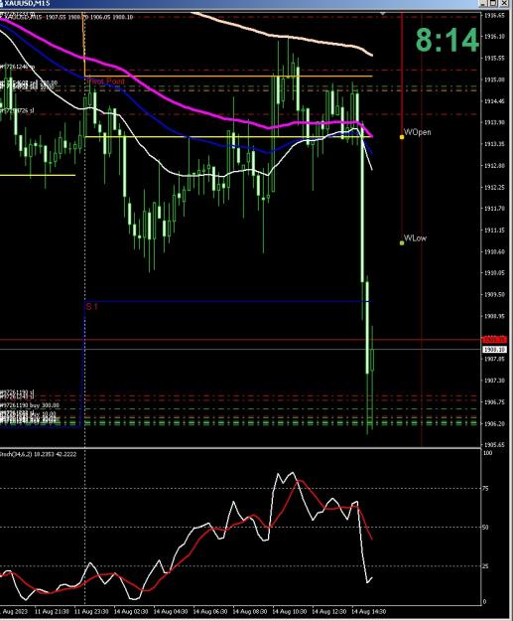This screenshot has height=621, width=513.
Task: Click the 1913.90 price scale value
Action: click(x=494, y=123)
